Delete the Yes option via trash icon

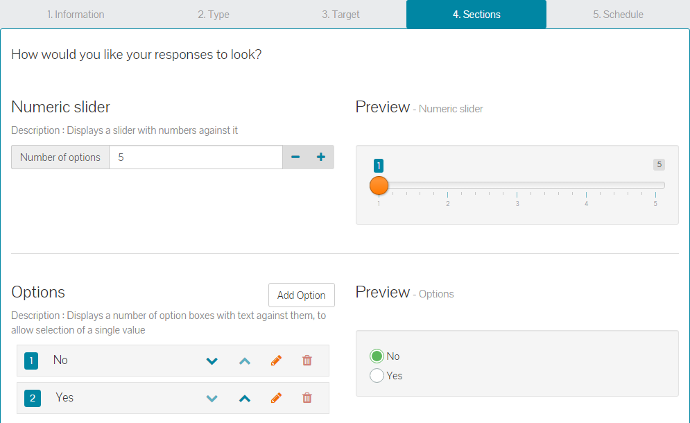[307, 398]
